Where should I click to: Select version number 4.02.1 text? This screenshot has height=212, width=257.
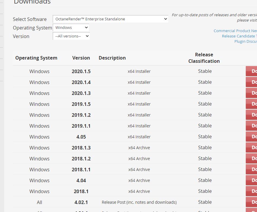click(81, 202)
